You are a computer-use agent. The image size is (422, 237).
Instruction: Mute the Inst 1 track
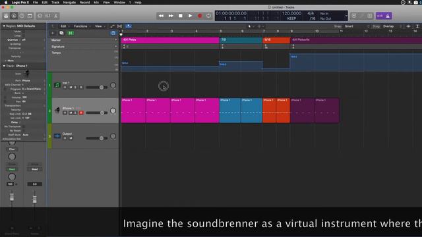coord(71,88)
